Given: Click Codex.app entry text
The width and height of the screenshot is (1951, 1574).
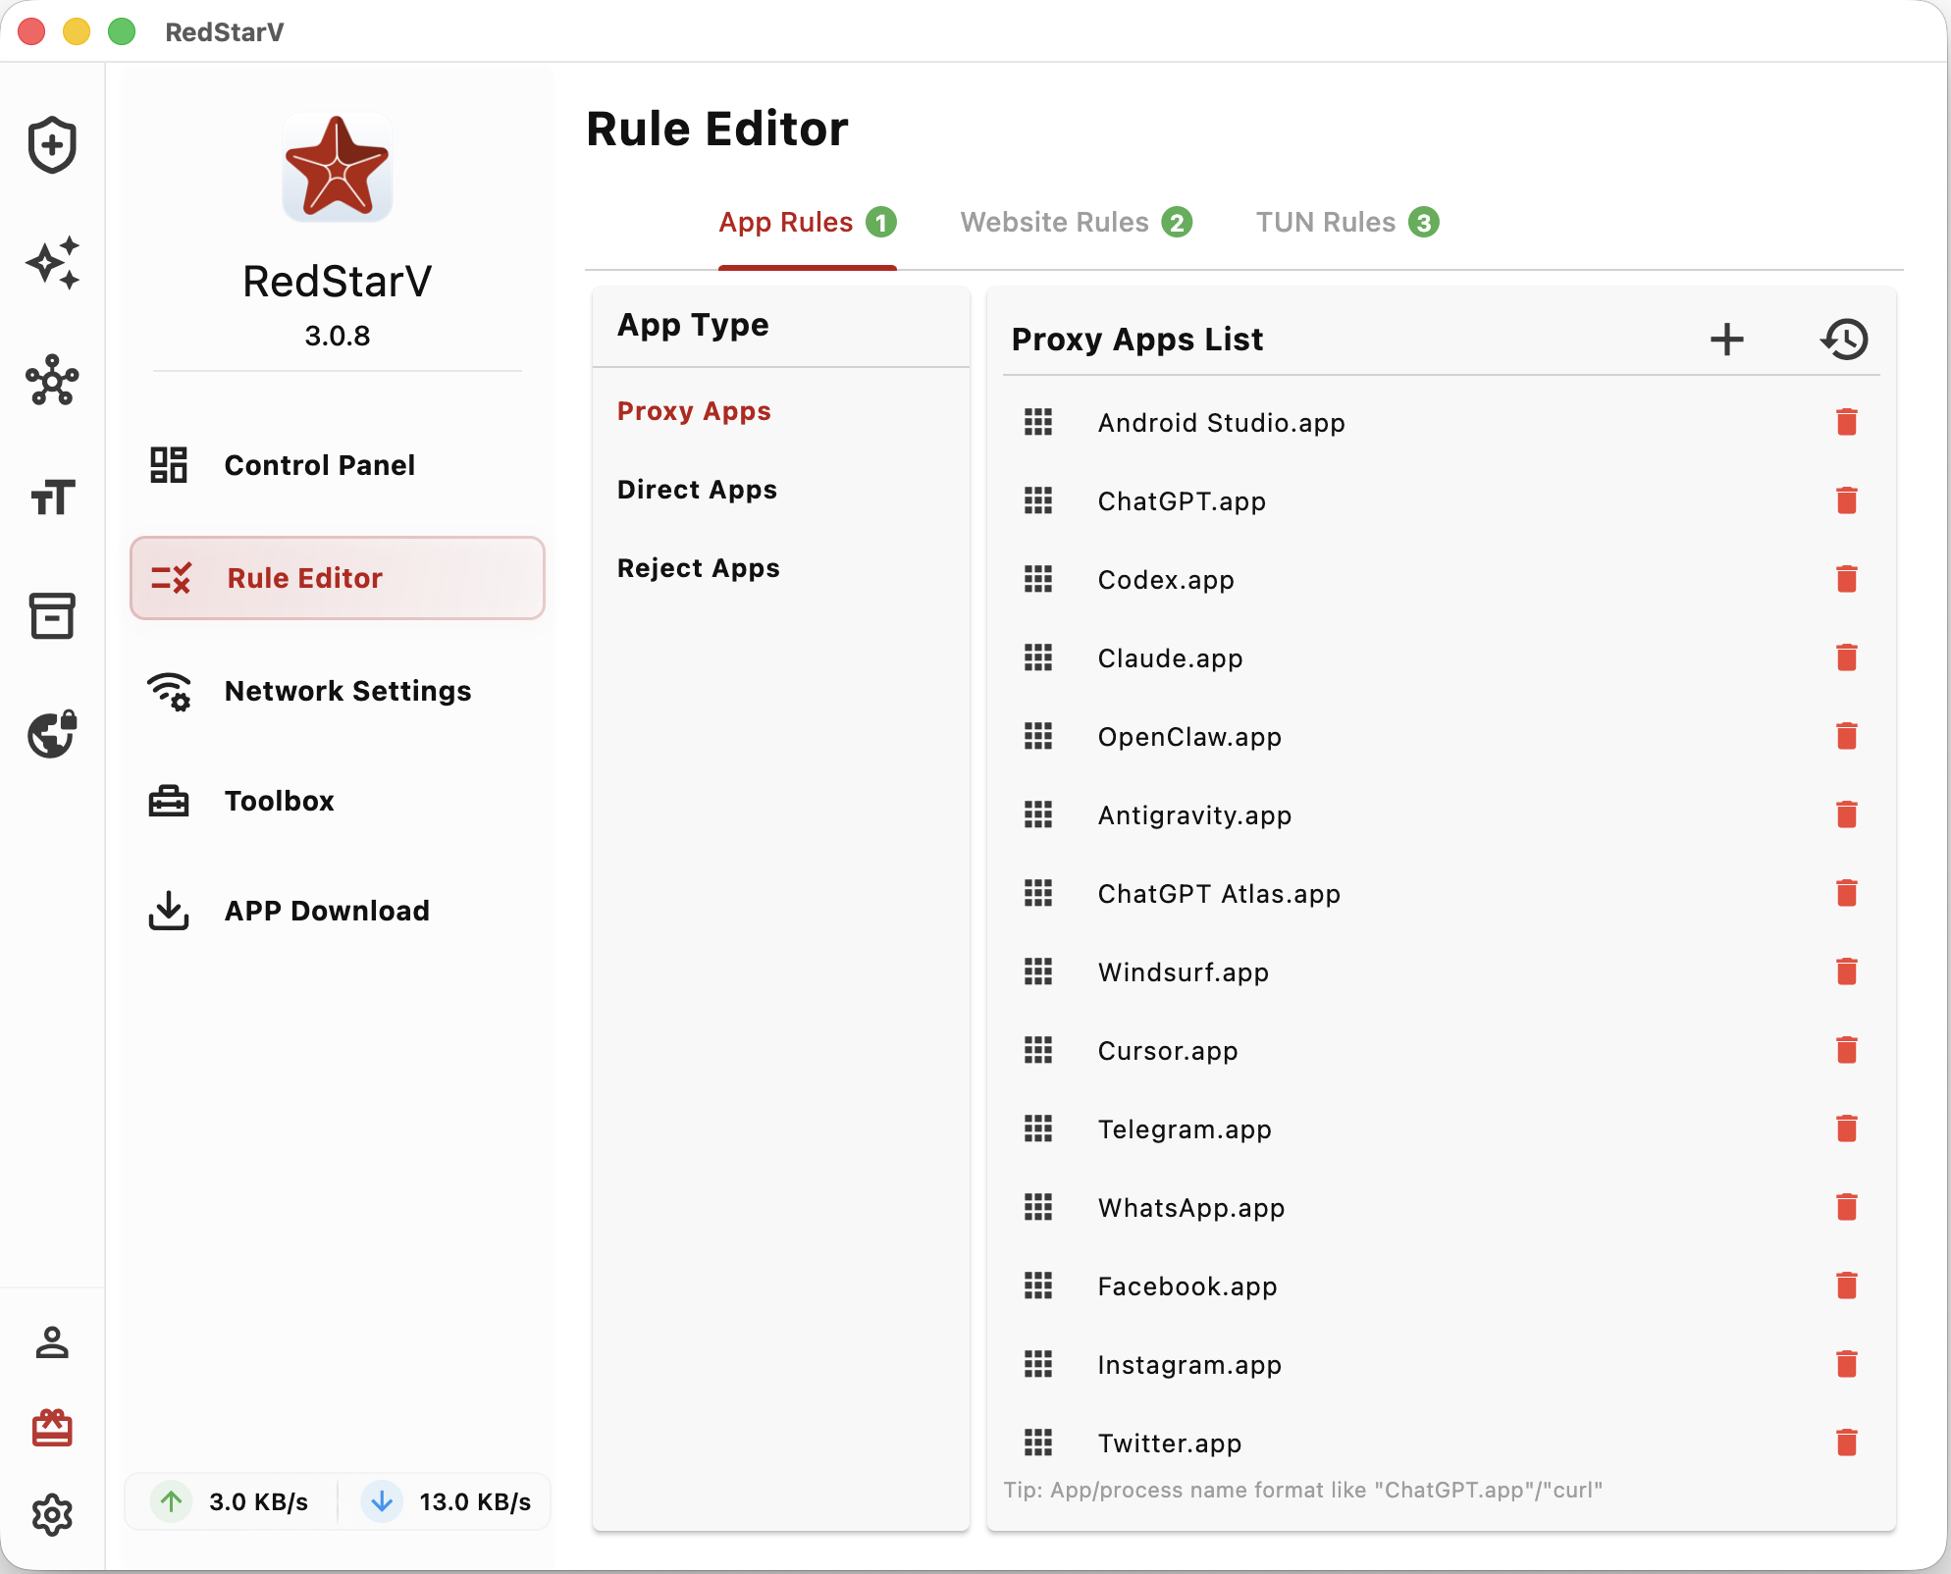Looking at the screenshot, I should pos(1166,580).
